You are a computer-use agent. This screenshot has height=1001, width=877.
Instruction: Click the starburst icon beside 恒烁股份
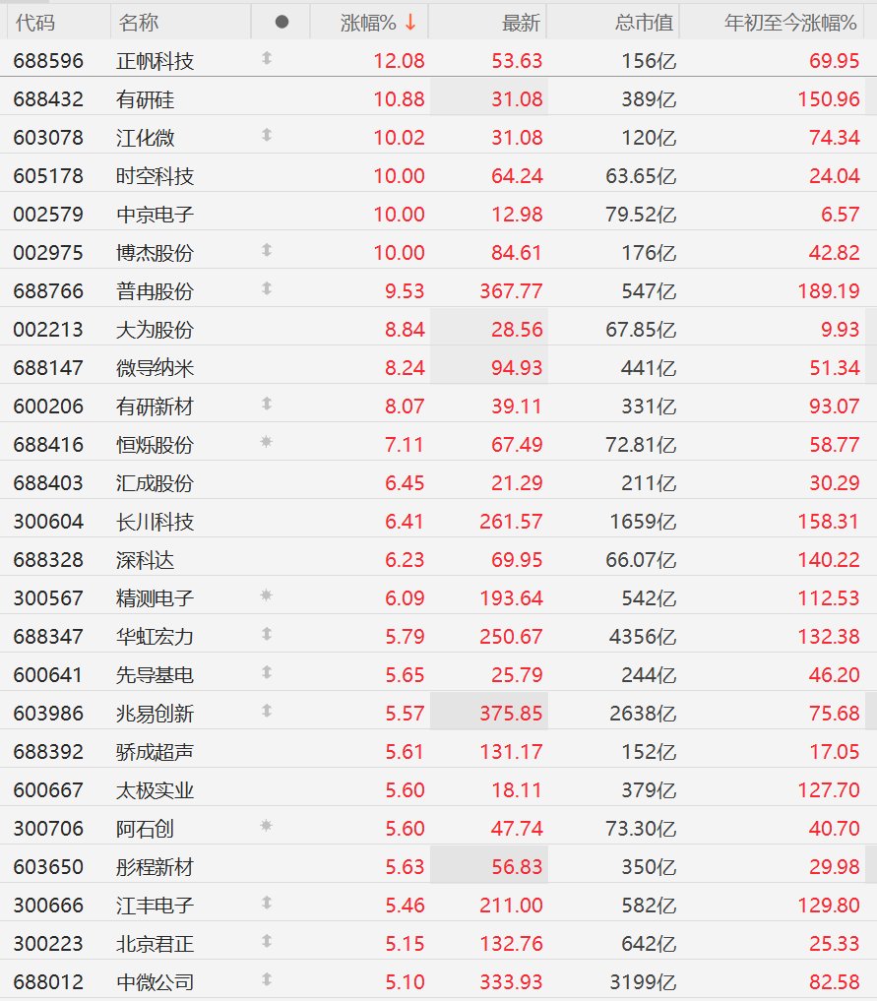coord(267,441)
